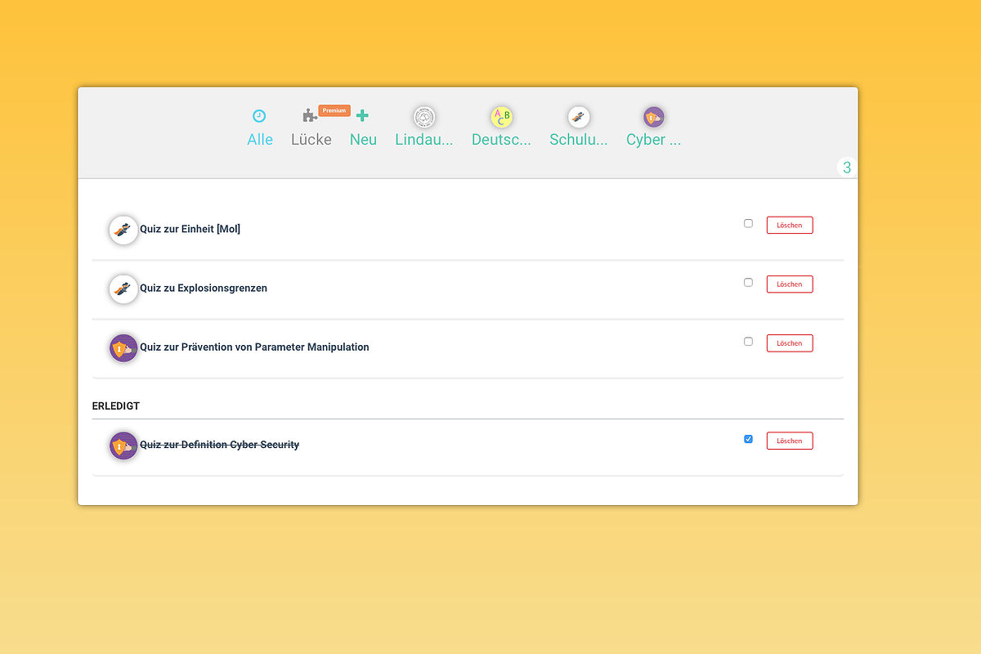Click the ABC icon above Deutsc...

click(x=501, y=117)
